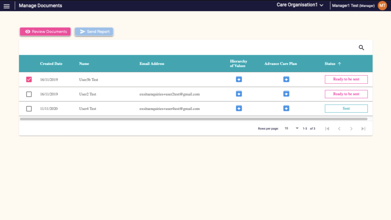Download User2 Test Advance Care Plan

pos(286,94)
